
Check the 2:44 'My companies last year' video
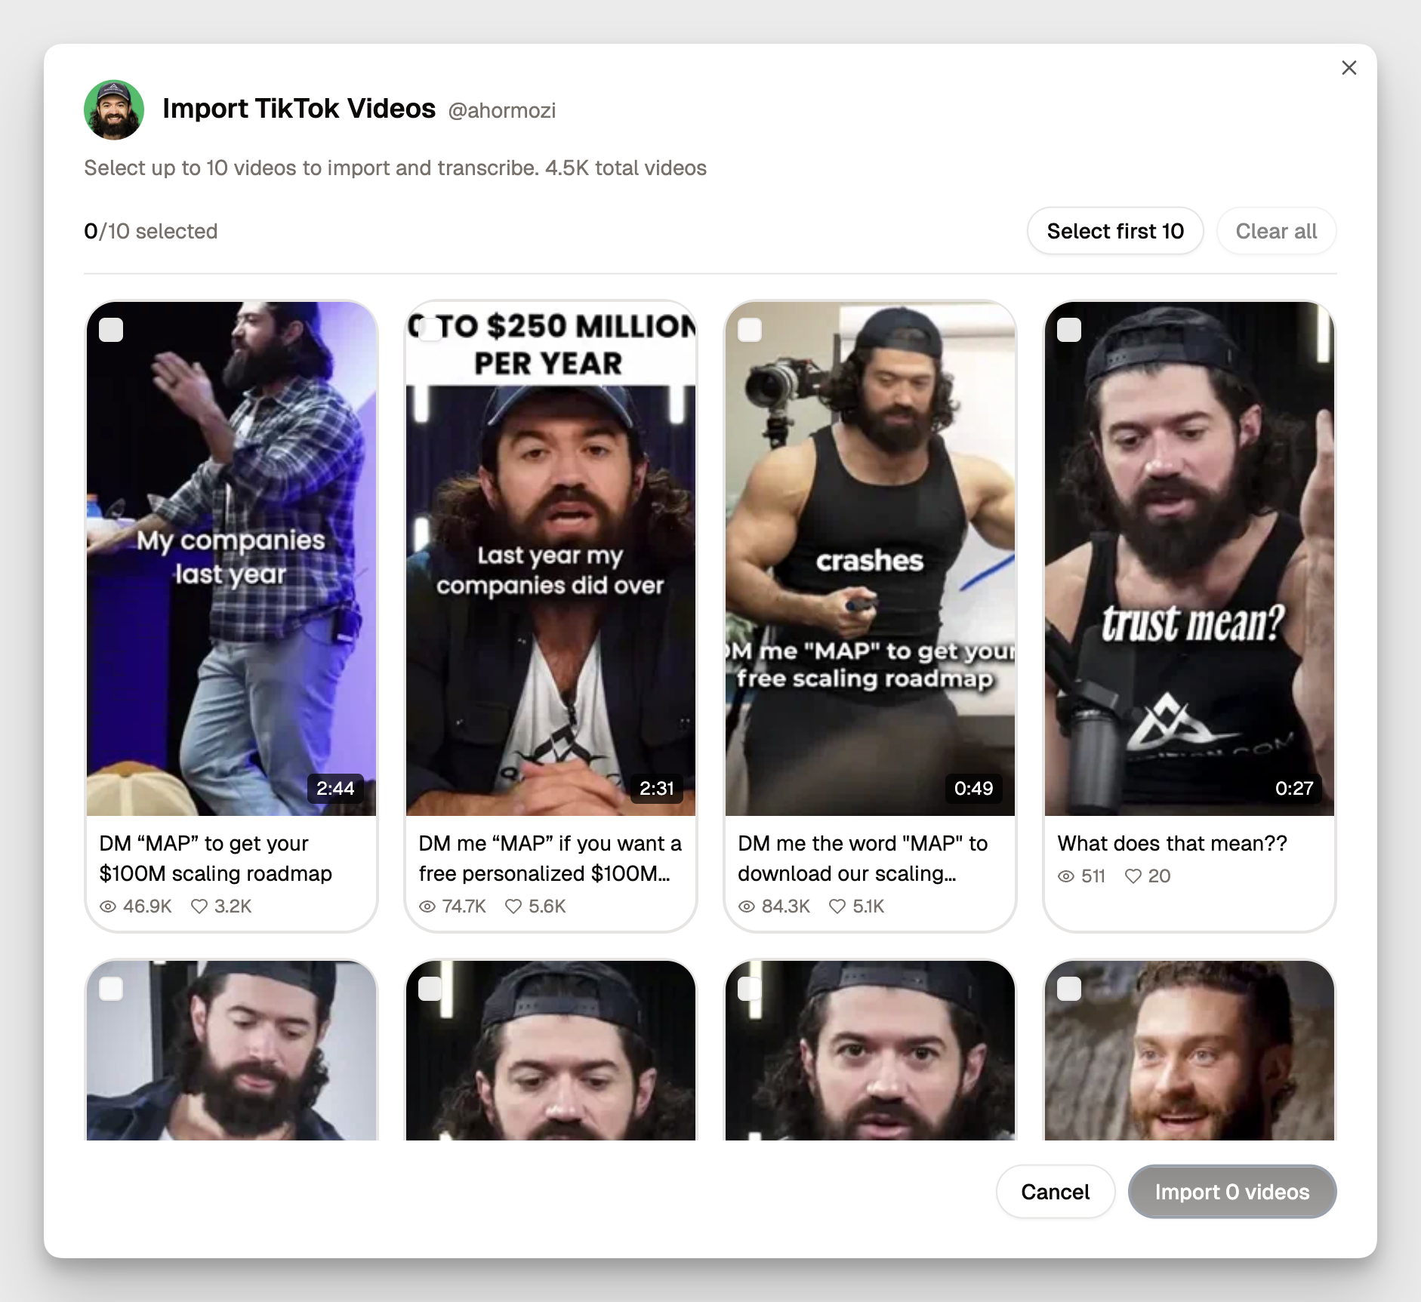[111, 330]
